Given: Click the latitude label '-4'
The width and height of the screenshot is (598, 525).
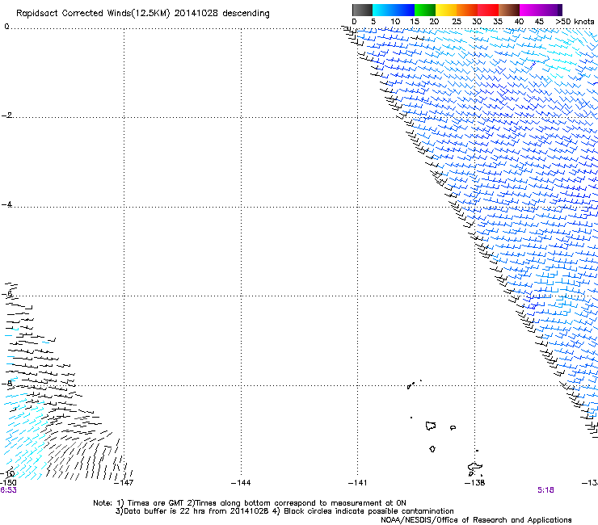Looking at the screenshot, I should tap(6, 204).
